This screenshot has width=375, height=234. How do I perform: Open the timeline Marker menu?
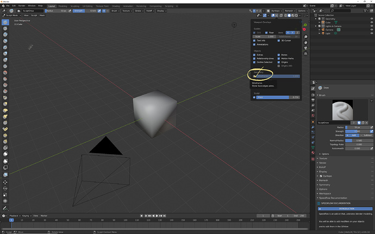[44, 216]
